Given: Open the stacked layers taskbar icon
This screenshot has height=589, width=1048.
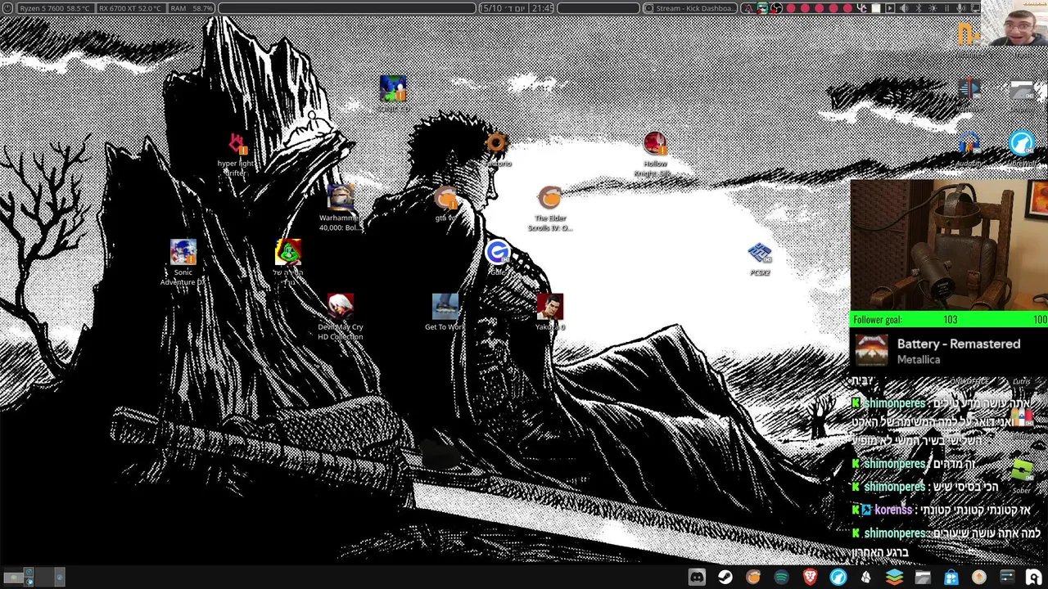Looking at the screenshot, I should point(895,577).
